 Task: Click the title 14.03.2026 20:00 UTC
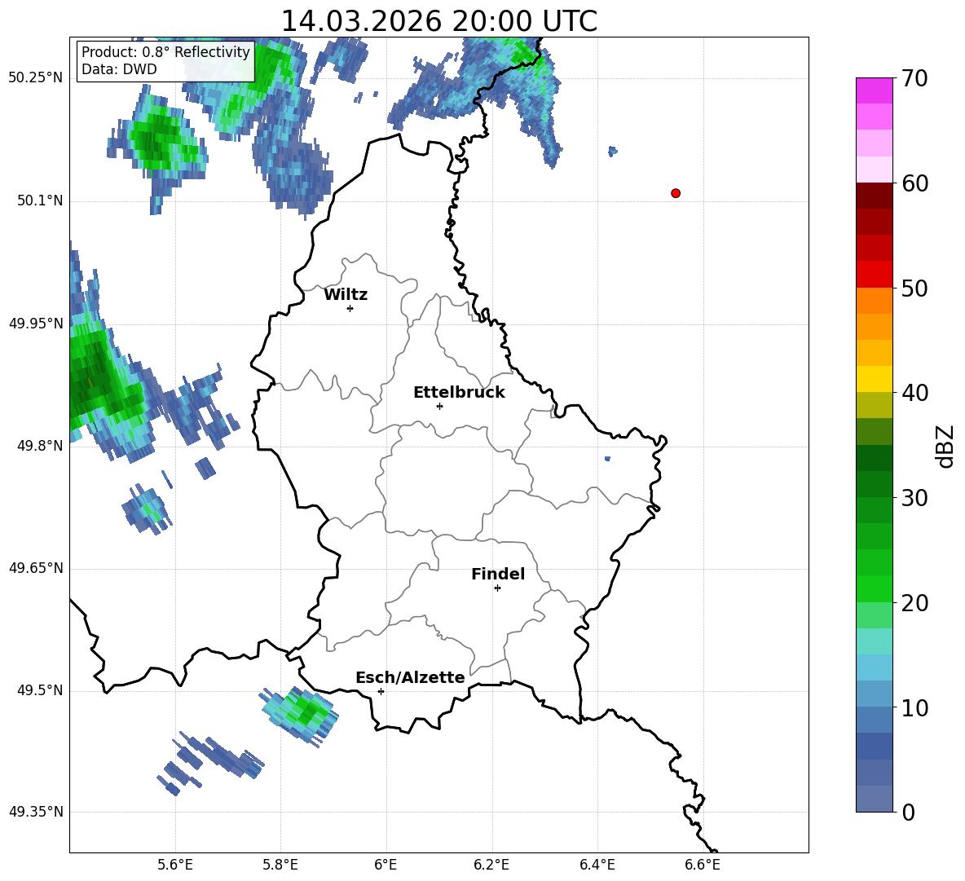point(438,21)
